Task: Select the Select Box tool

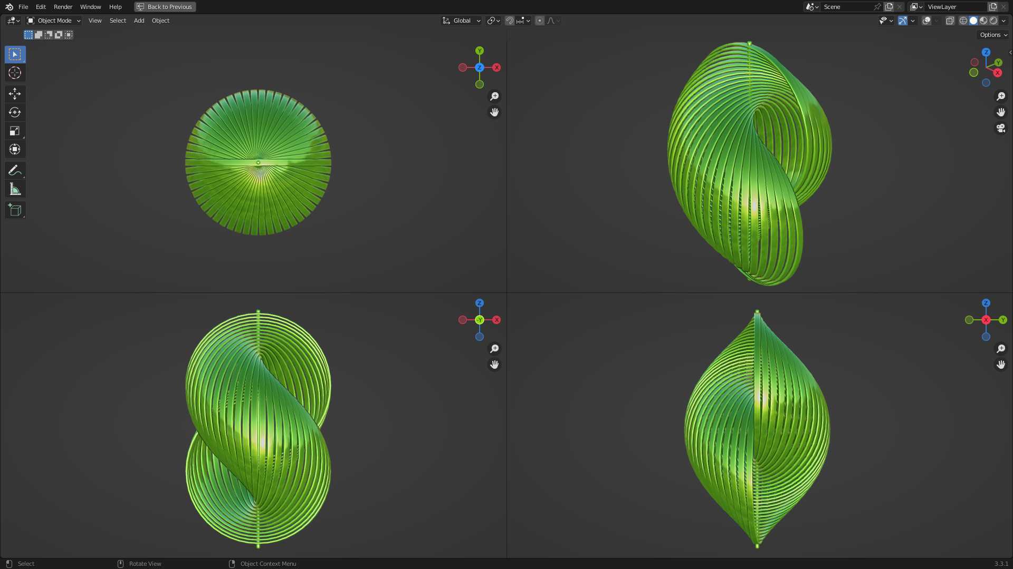Action: point(15,54)
